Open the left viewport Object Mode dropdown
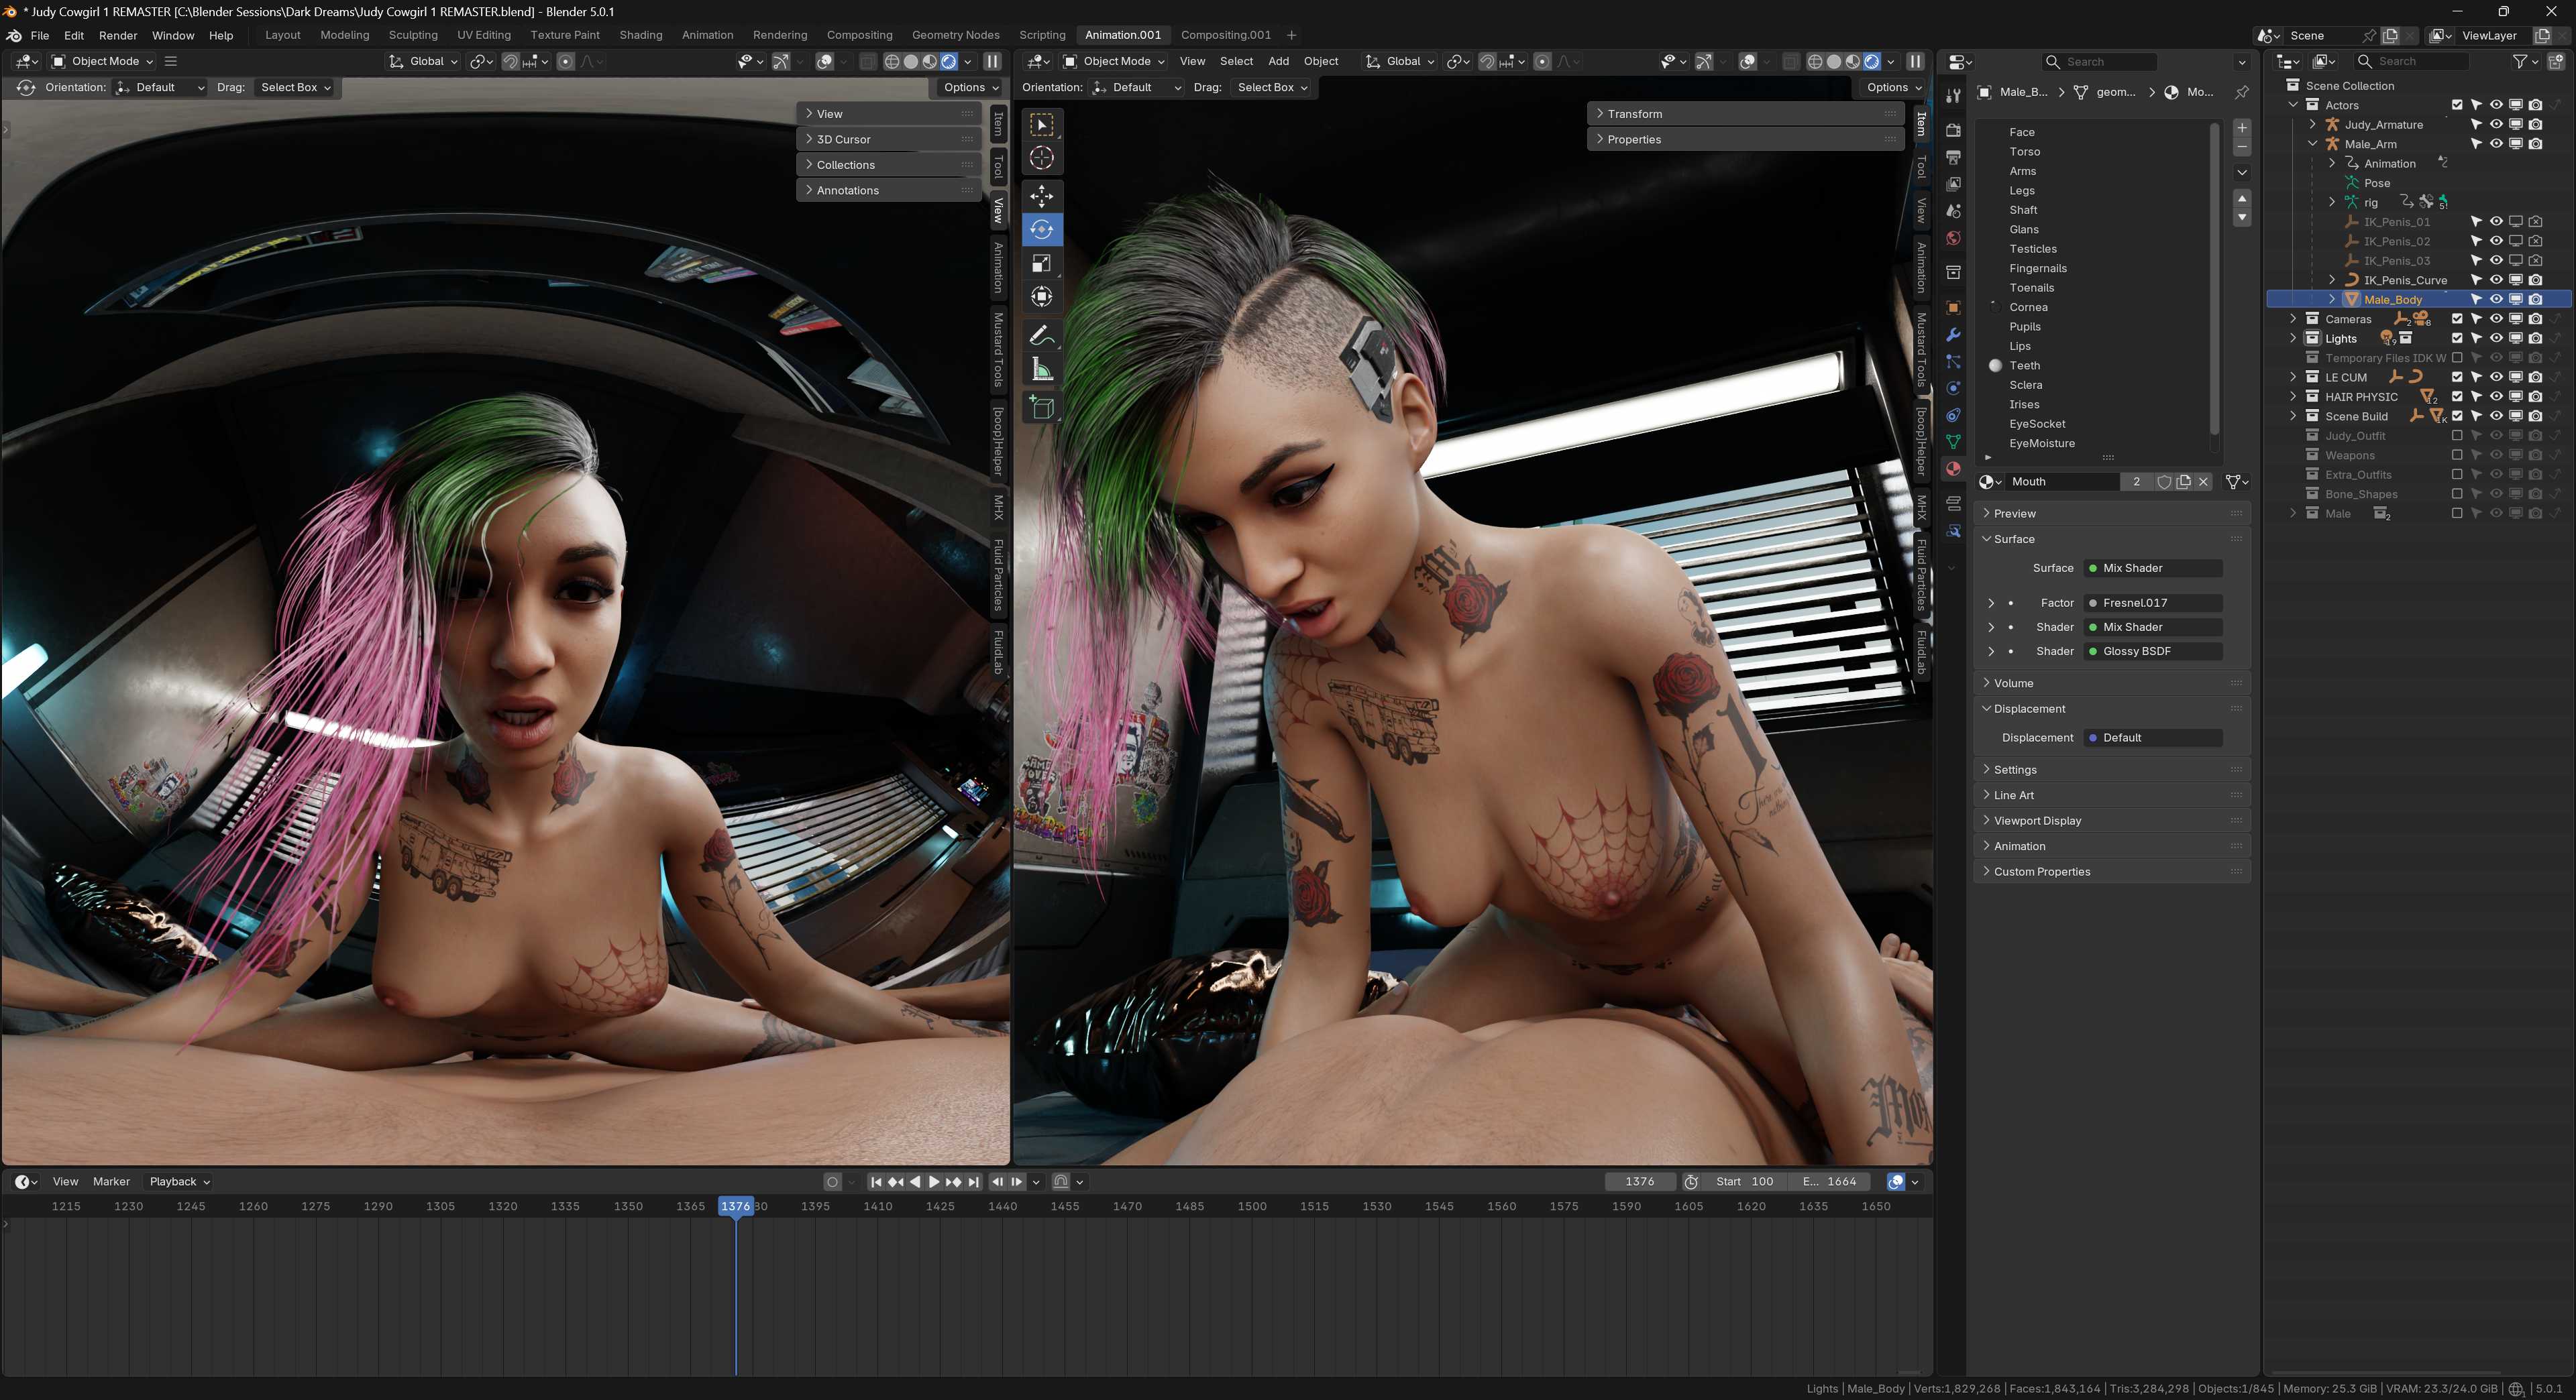The image size is (2576, 1400). (102, 62)
